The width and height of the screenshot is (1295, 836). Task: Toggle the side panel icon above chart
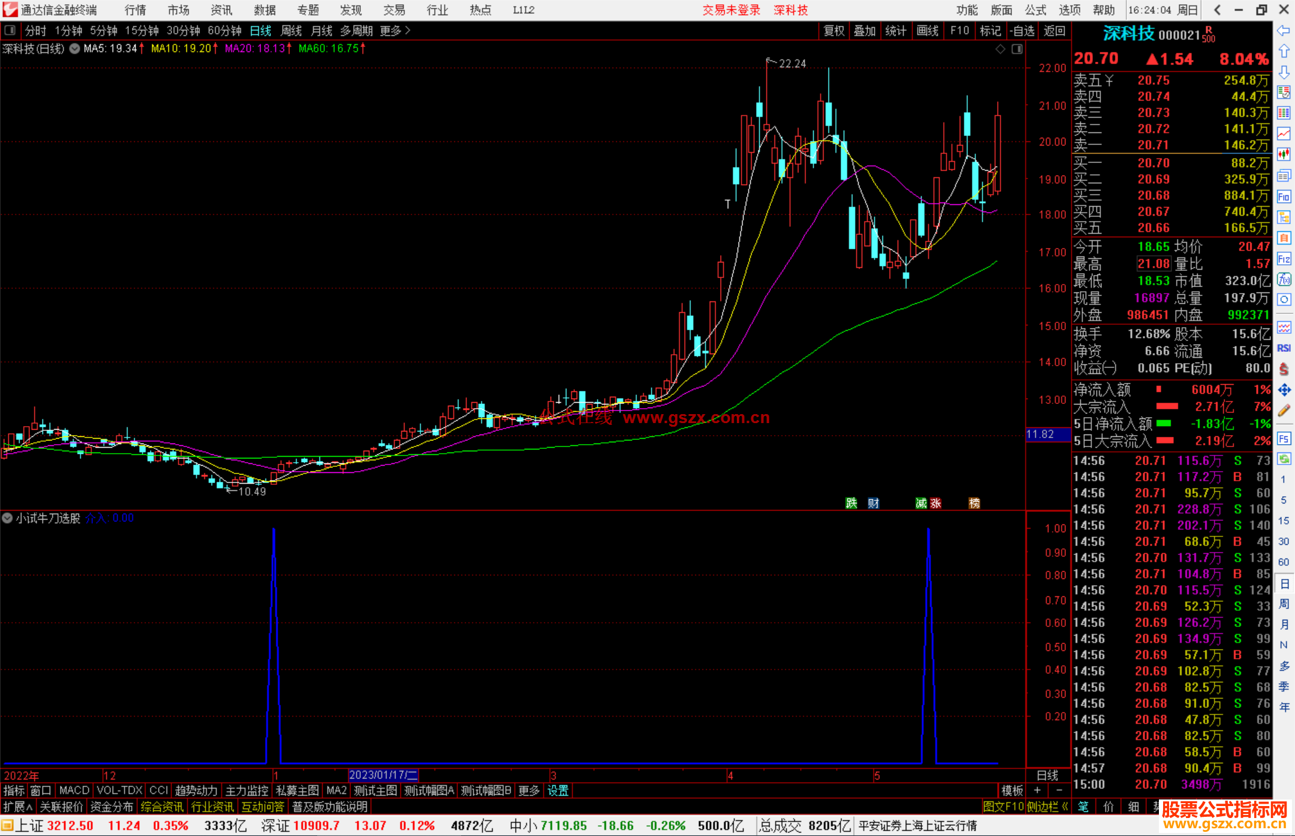(1017, 49)
